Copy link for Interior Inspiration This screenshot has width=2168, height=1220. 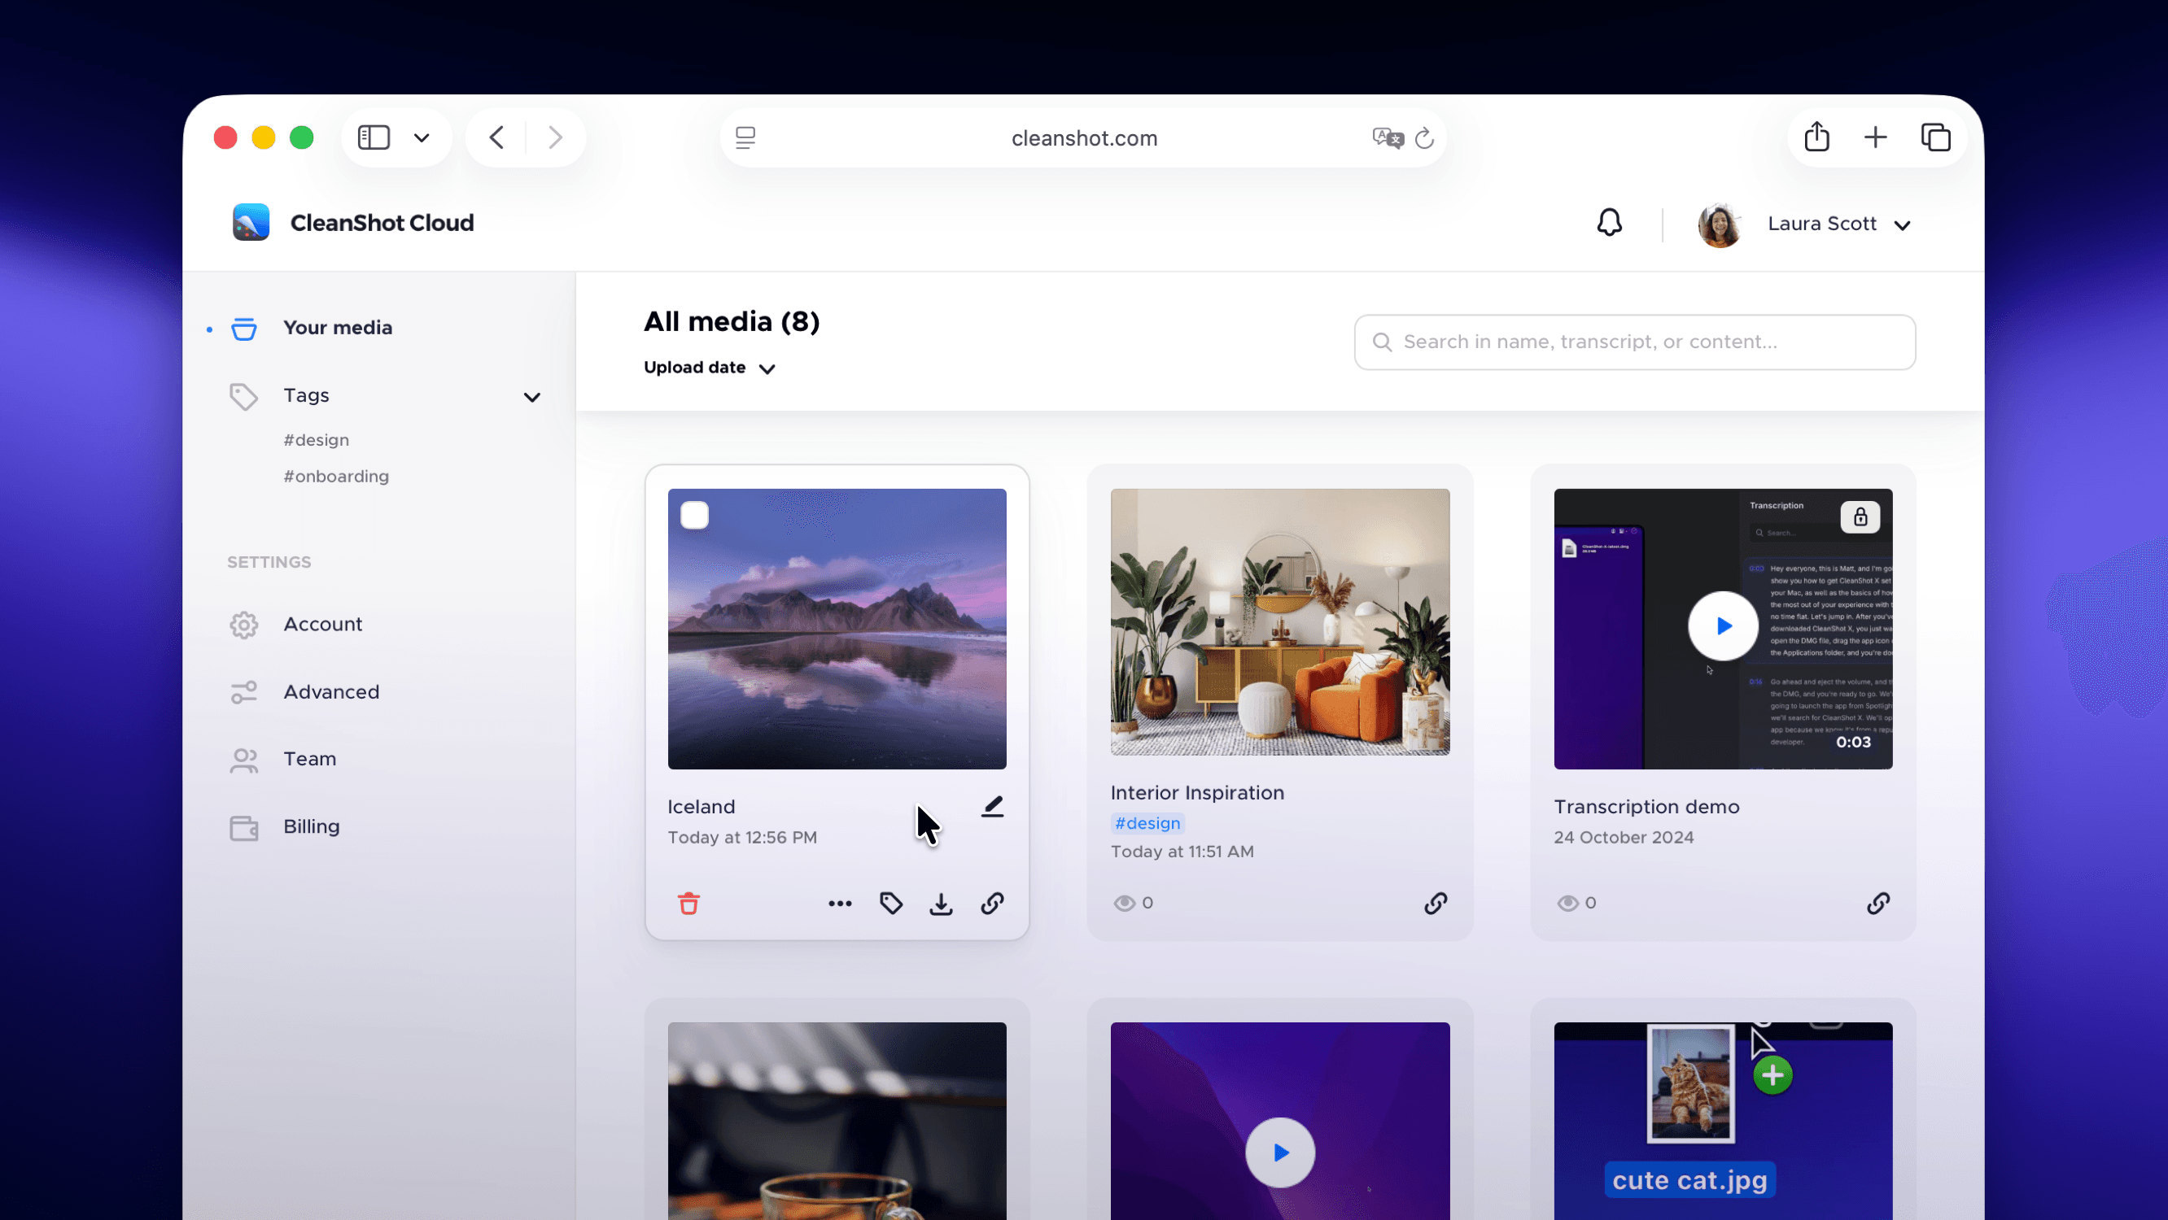(x=1436, y=904)
